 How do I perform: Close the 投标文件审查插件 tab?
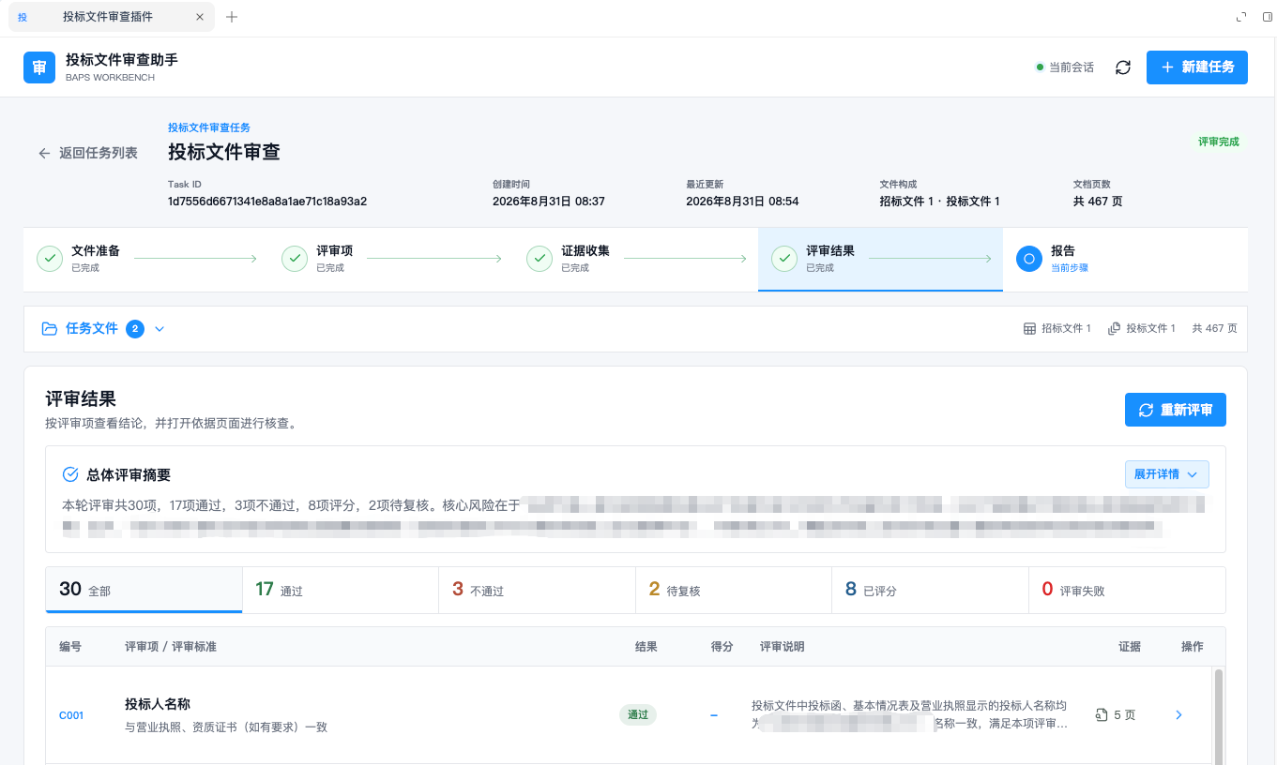pyautogui.click(x=200, y=17)
